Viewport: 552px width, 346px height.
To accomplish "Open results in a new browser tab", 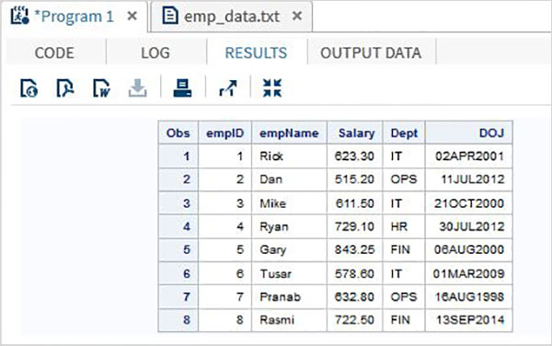I will tap(228, 88).
